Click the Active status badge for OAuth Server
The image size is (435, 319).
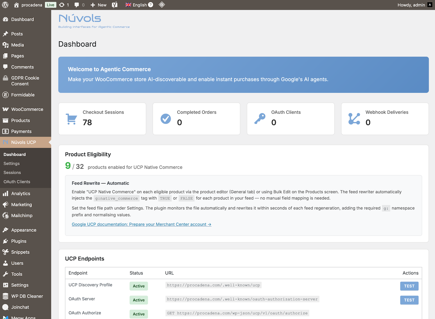138,300
